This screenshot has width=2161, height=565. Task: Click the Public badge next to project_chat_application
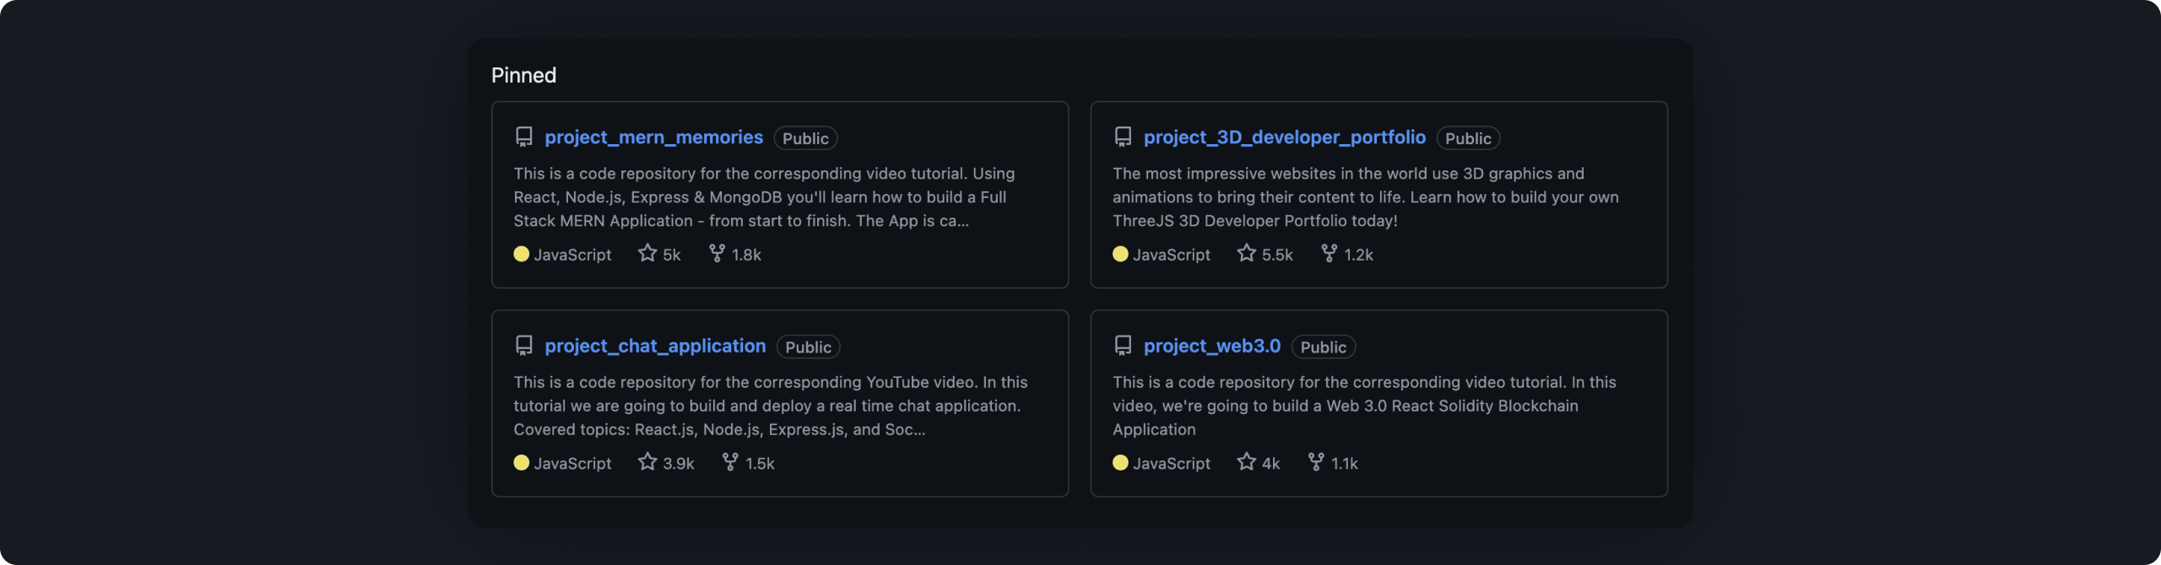click(808, 347)
